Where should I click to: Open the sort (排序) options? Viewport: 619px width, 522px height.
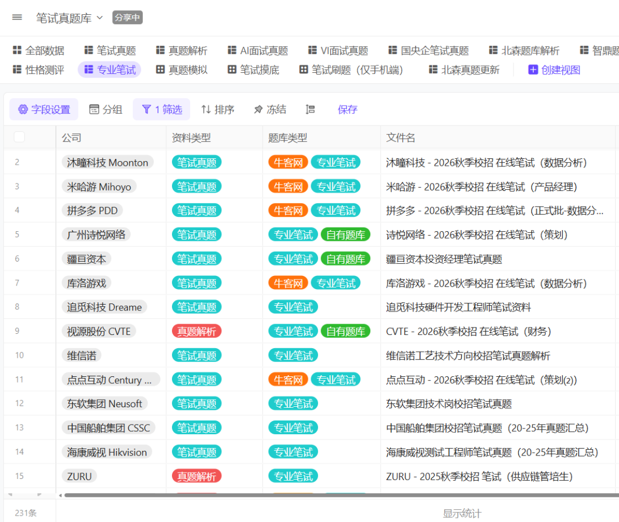point(218,110)
